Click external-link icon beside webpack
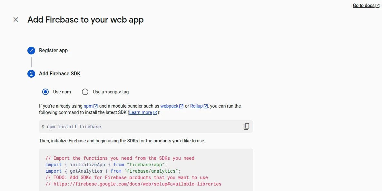Image resolution: width=382 pixels, height=191 pixels. pyautogui.click(x=181, y=106)
